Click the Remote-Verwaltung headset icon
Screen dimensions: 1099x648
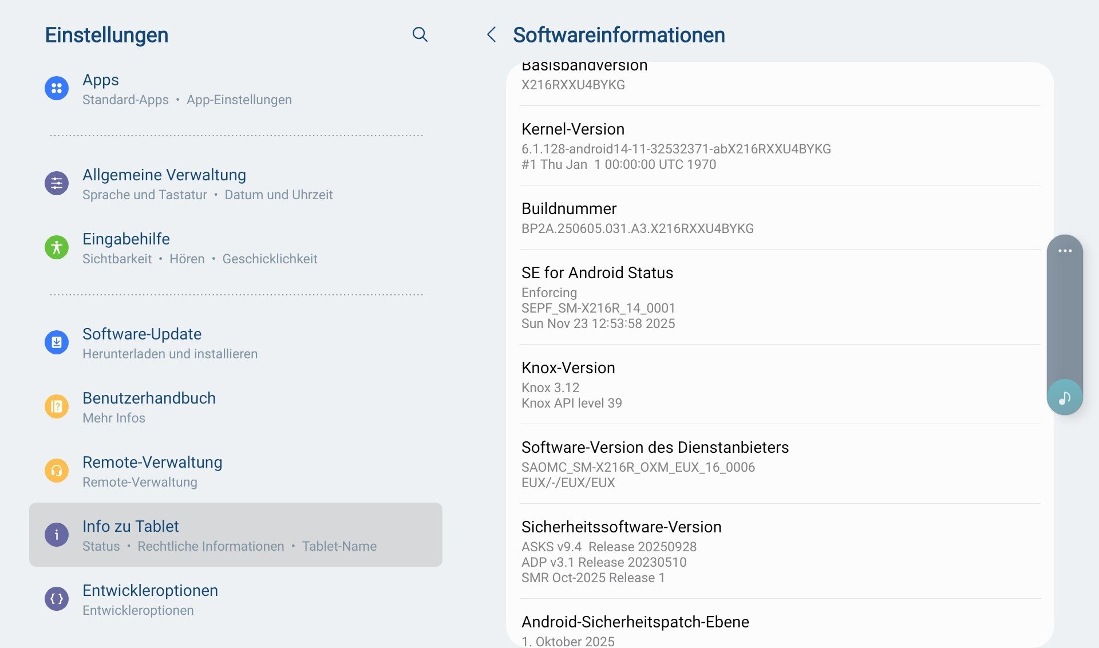57,471
